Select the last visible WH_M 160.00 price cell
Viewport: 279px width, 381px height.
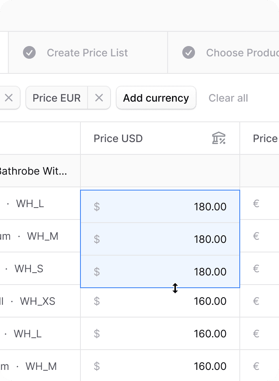click(x=160, y=366)
